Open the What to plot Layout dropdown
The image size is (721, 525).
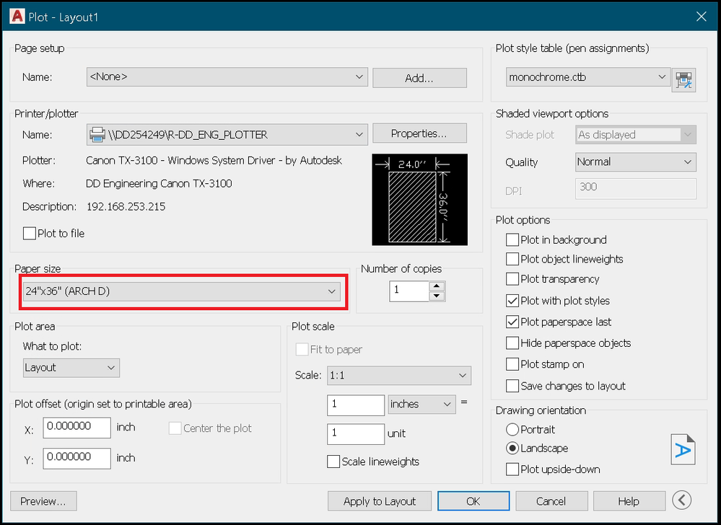71,368
